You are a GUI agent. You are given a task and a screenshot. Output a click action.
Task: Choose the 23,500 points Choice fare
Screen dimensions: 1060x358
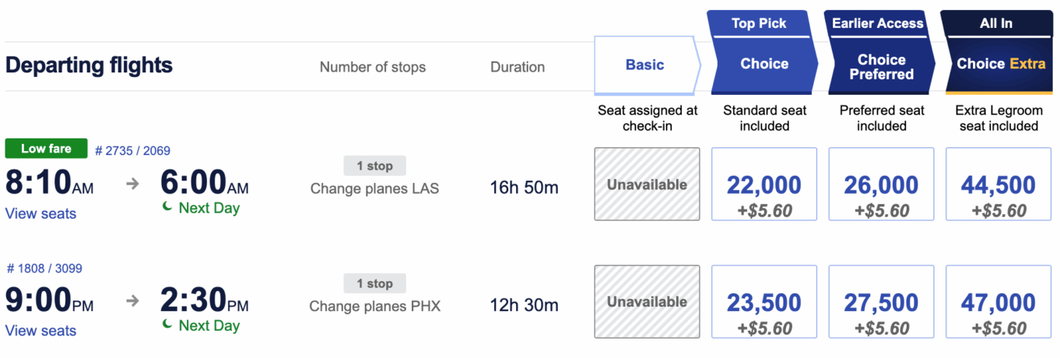(764, 301)
